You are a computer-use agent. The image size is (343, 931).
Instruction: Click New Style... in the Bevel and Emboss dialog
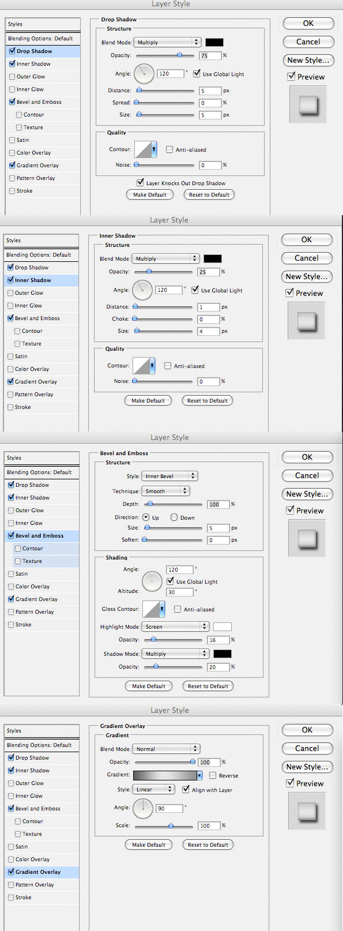pyautogui.click(x=307, y=494)
